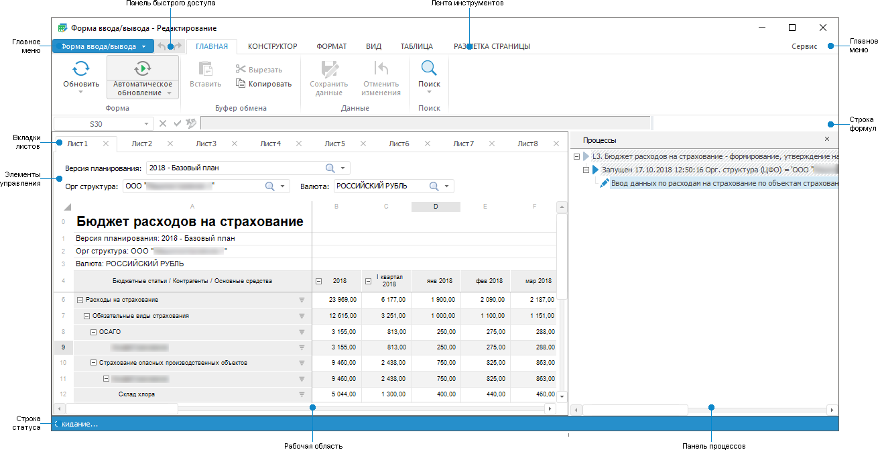
Task: Toggle the filter on the ОСАГО row
Action: pyautogui.click(x=302, y=331)
